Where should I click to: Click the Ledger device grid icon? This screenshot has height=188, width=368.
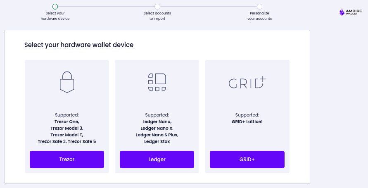pyautogui.click(x=157, y=82)
